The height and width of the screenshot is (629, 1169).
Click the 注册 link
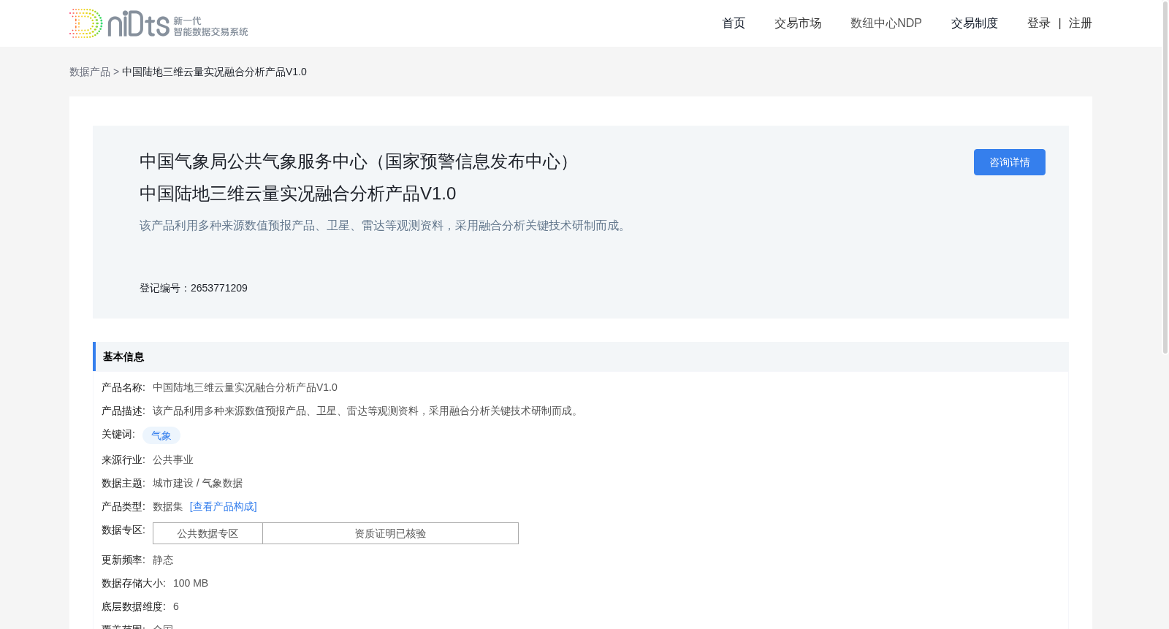1080,23
